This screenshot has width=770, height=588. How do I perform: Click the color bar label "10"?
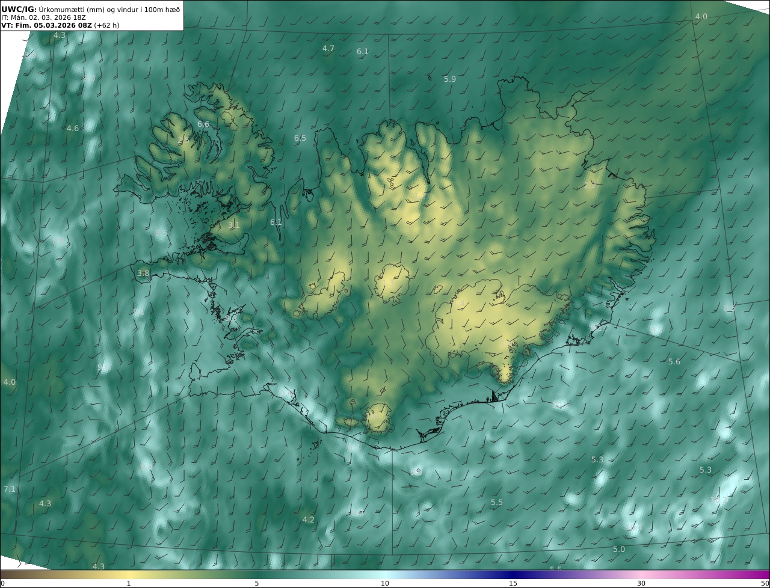point(385,583)
